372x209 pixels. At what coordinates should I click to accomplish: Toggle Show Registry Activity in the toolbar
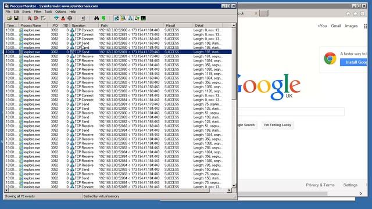116,18
